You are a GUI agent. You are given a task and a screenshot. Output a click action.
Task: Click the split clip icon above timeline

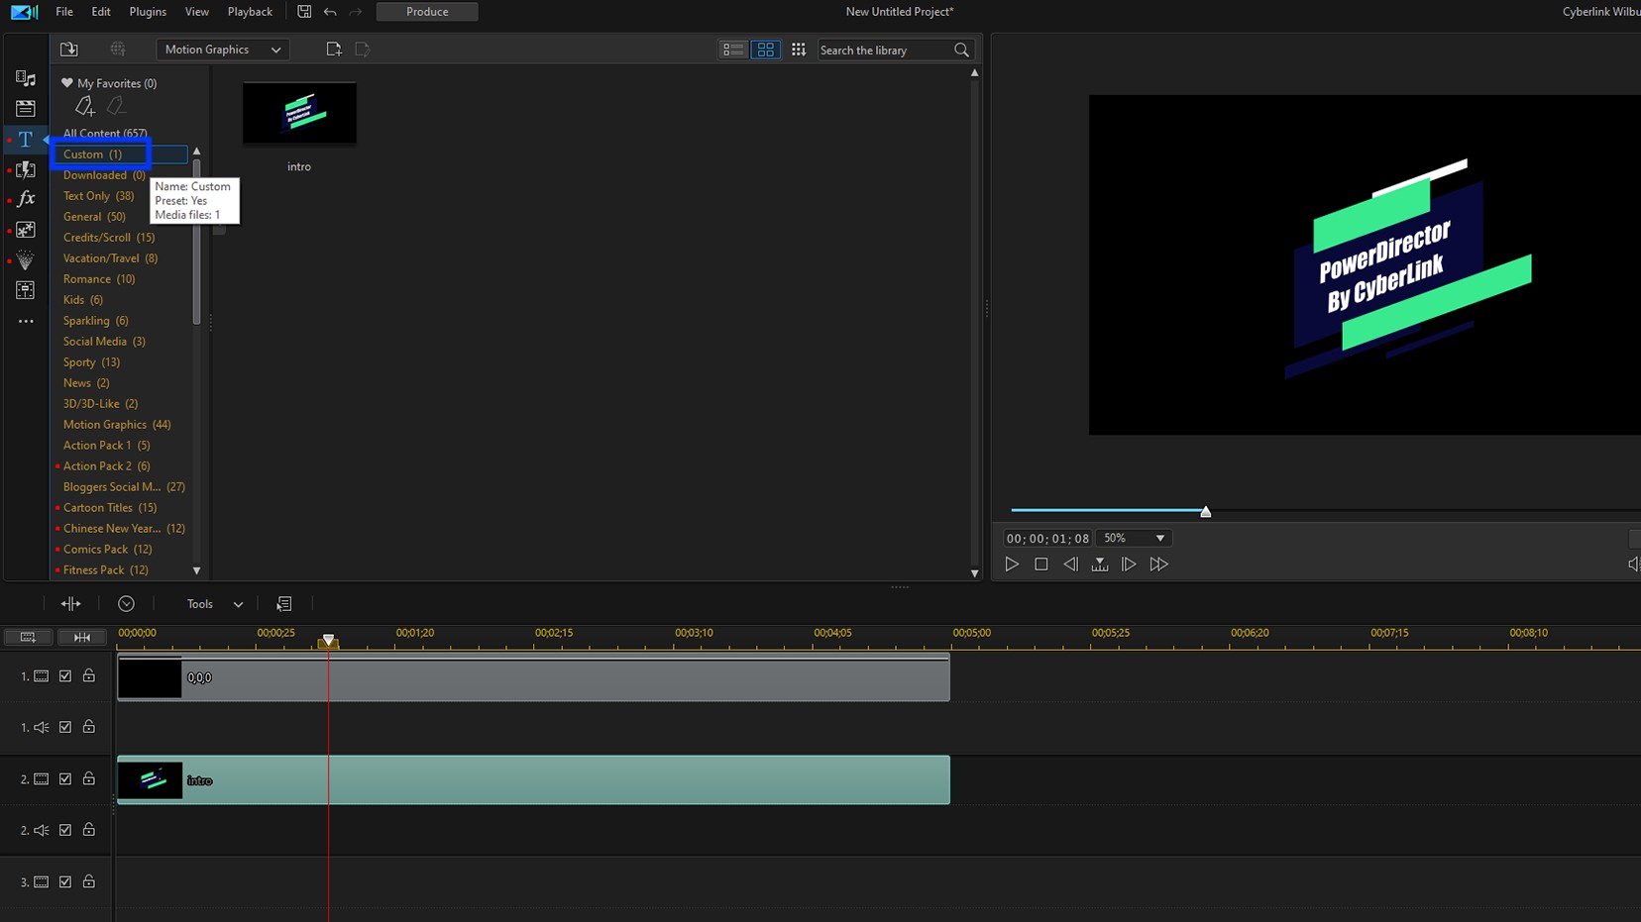(71, 603)
